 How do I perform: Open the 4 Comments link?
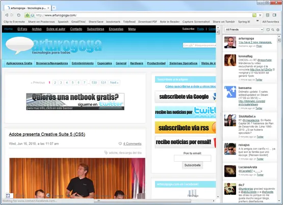pyautogui.click(x=132, y=143)
